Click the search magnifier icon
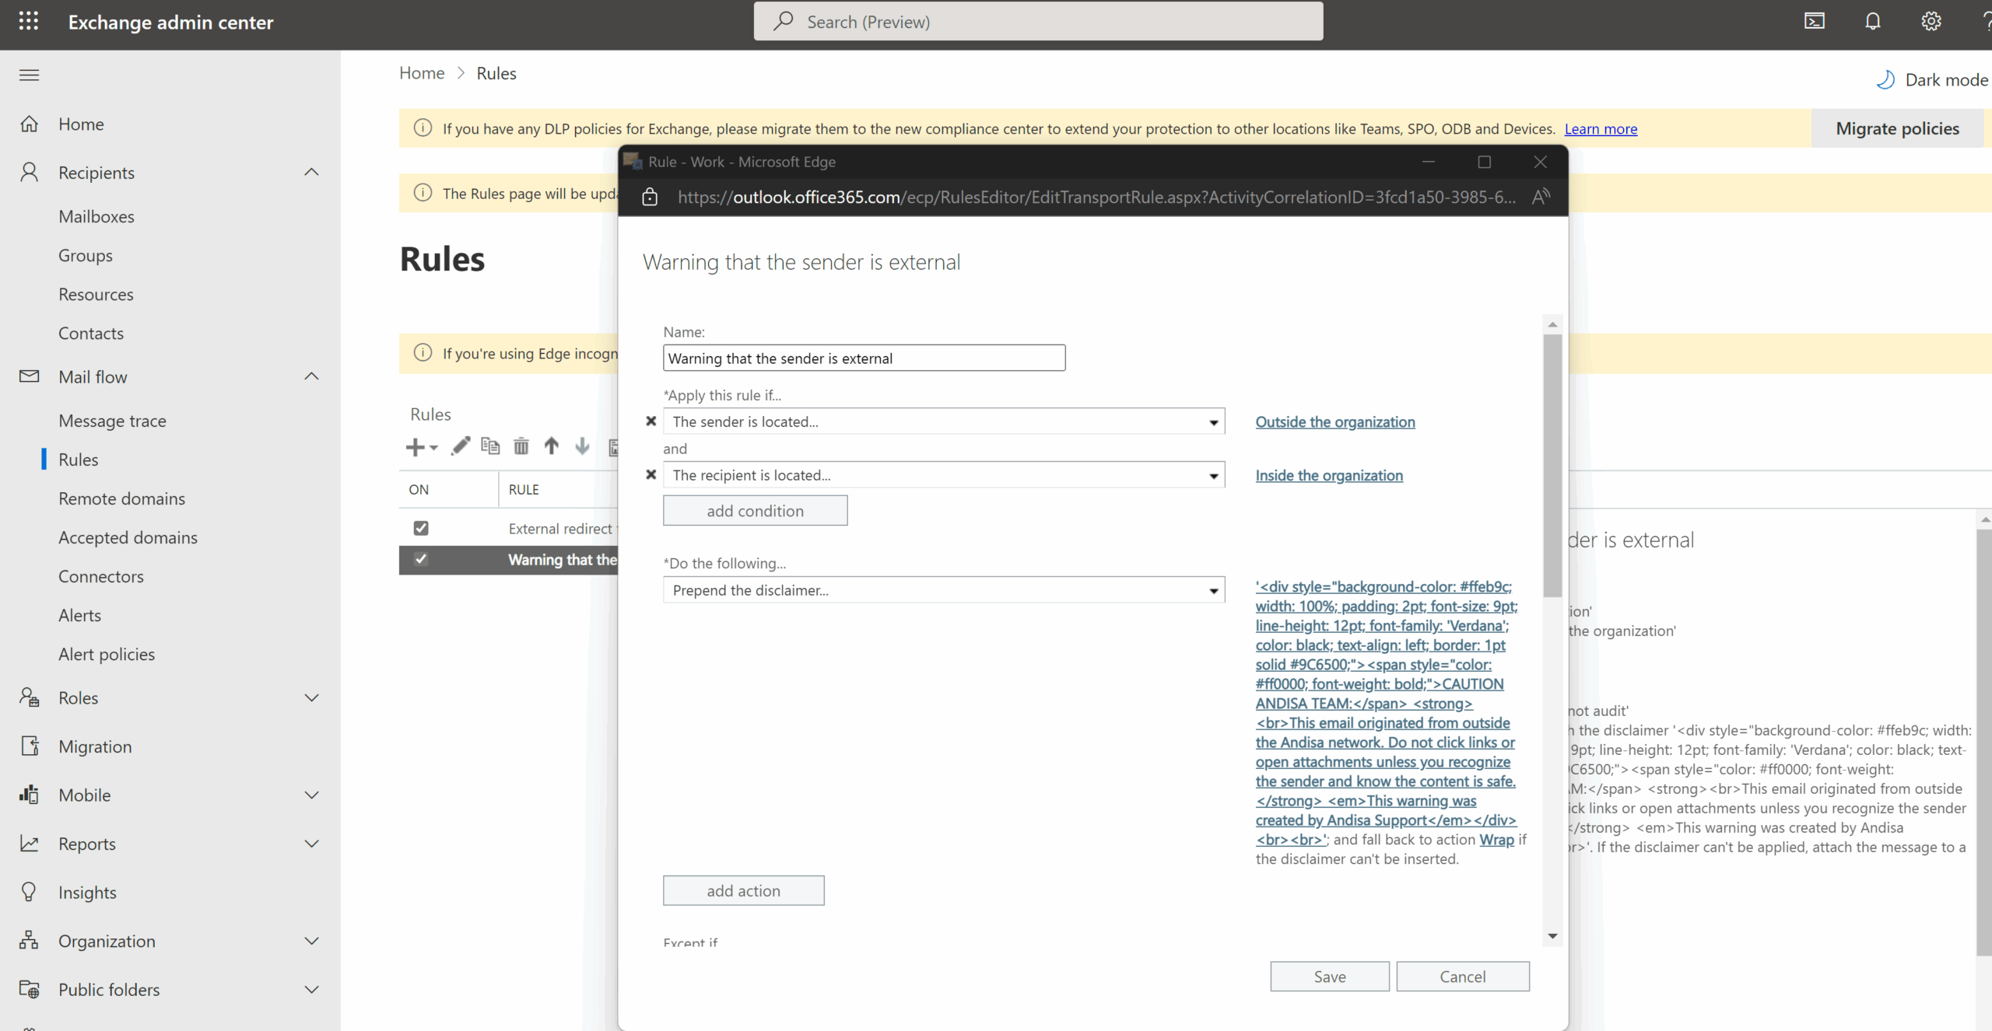 tap(783, 21)
